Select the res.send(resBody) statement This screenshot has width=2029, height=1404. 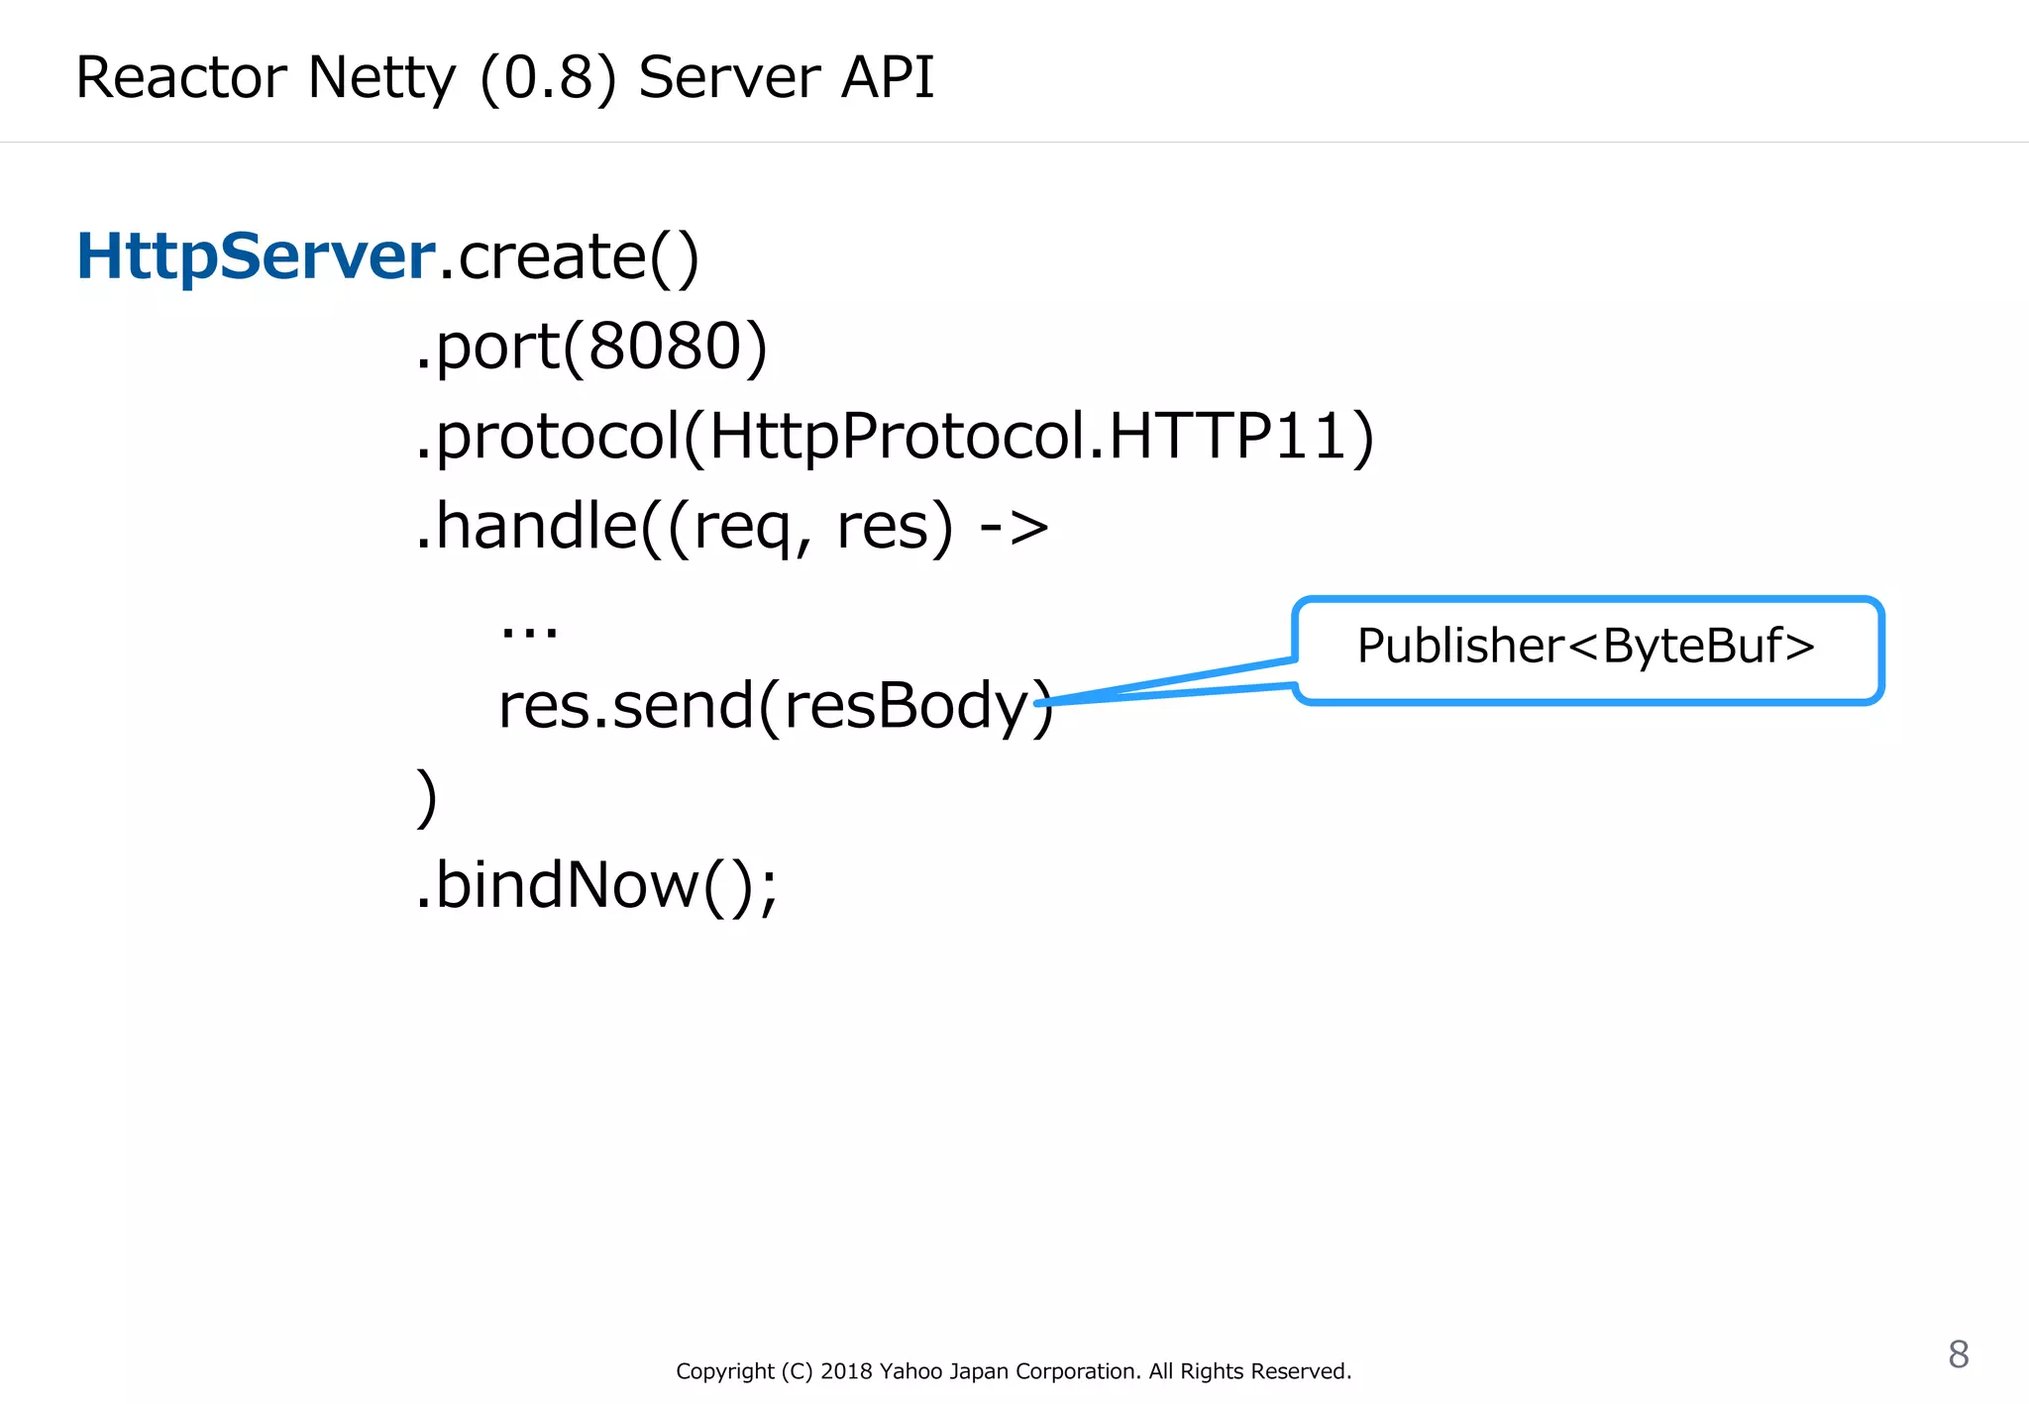[775, 706]
